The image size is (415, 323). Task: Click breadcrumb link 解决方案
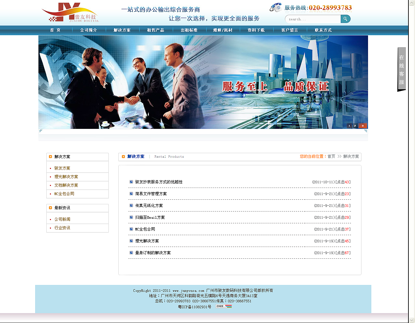pyautogui.click(x=351, y=156)
